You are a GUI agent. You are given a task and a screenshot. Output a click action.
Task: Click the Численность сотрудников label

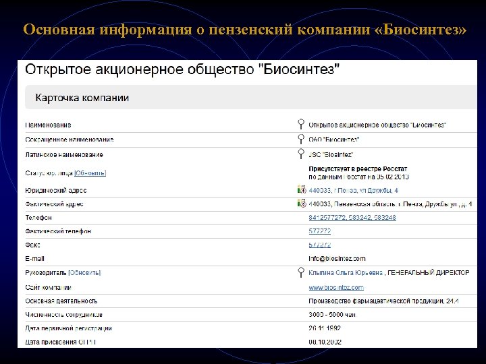coord(64,315)
